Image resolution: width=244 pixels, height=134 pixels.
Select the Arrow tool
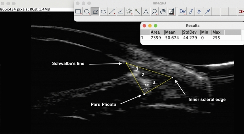[208, 12]
